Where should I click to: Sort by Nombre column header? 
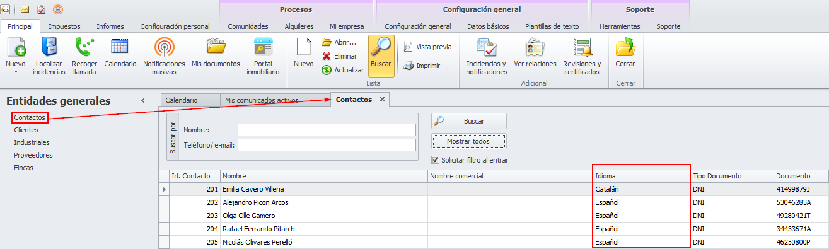pyautogui.click(x=324, y=176)
